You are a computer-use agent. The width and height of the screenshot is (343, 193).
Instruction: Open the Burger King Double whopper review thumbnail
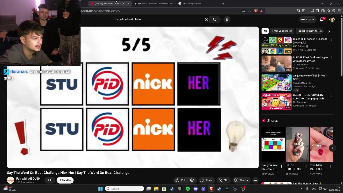[x=277, y=64]
